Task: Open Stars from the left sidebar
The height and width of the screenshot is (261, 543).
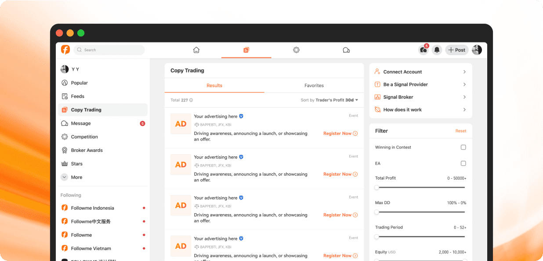Action: click(x=76, y=164)
